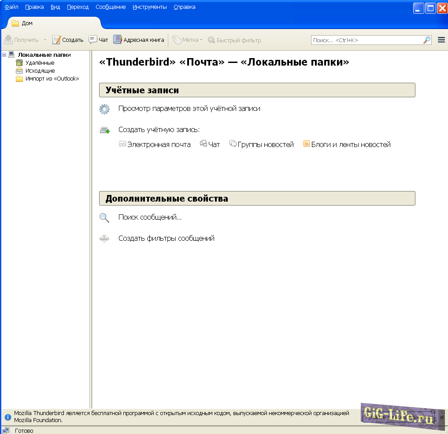Collapse the Локальные папки tree node
Viewport: 448px width, 434px height.
point(4,55)
